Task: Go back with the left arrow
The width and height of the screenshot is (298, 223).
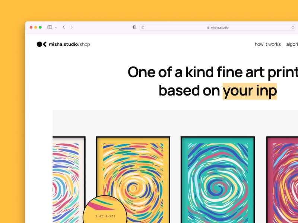Action: 63,27
